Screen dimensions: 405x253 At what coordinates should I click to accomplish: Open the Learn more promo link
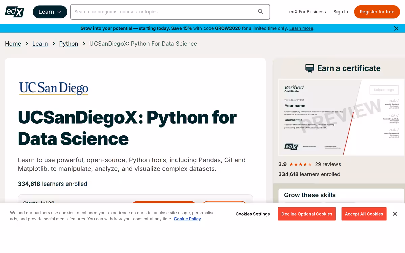coord(301,28)
